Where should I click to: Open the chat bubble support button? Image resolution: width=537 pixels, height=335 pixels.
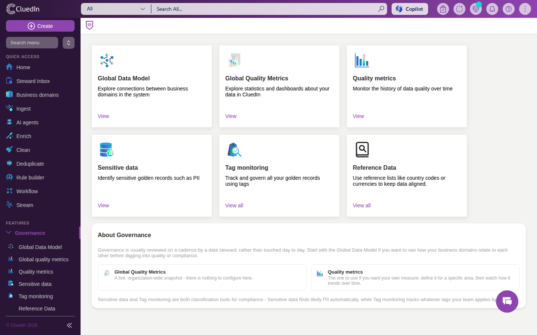click(x=507, y=301)
